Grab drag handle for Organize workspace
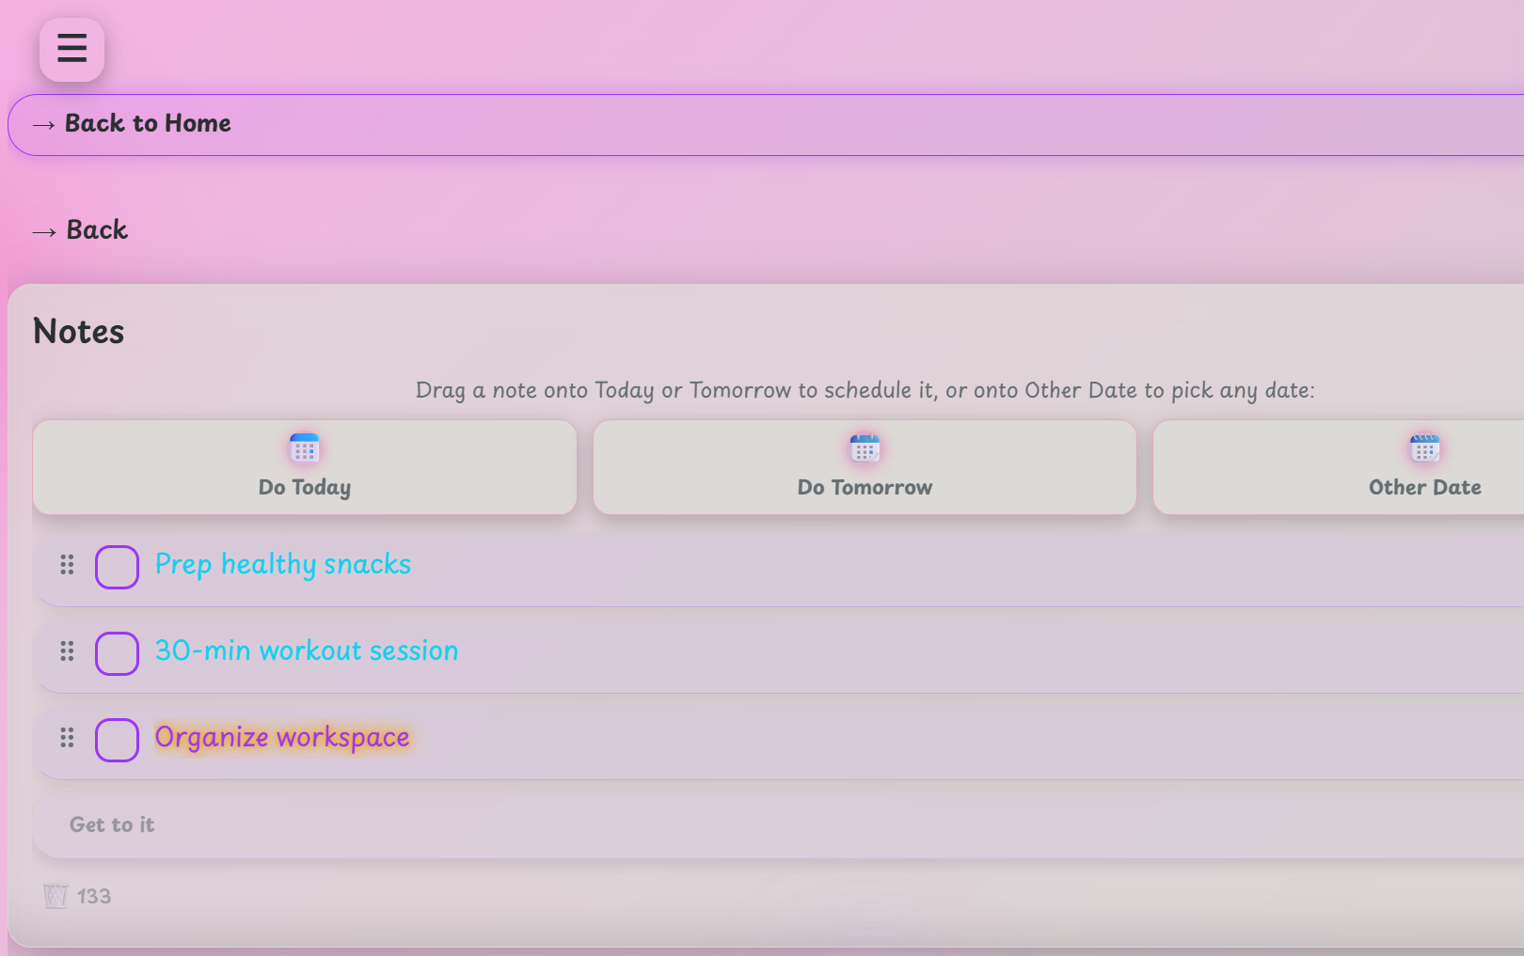The height and width of the screenshot is (956, 1524). 67,738
